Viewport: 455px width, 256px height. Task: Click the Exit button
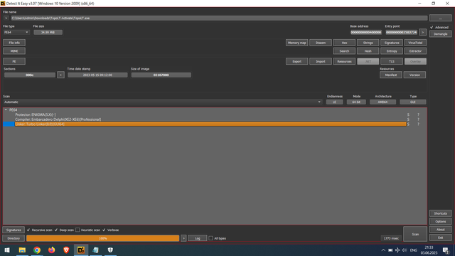pos(441,238)
